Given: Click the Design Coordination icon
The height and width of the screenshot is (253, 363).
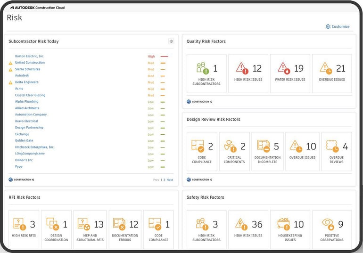Looking at the screenshot, I should pyautogui.click(x=53, y=224).
